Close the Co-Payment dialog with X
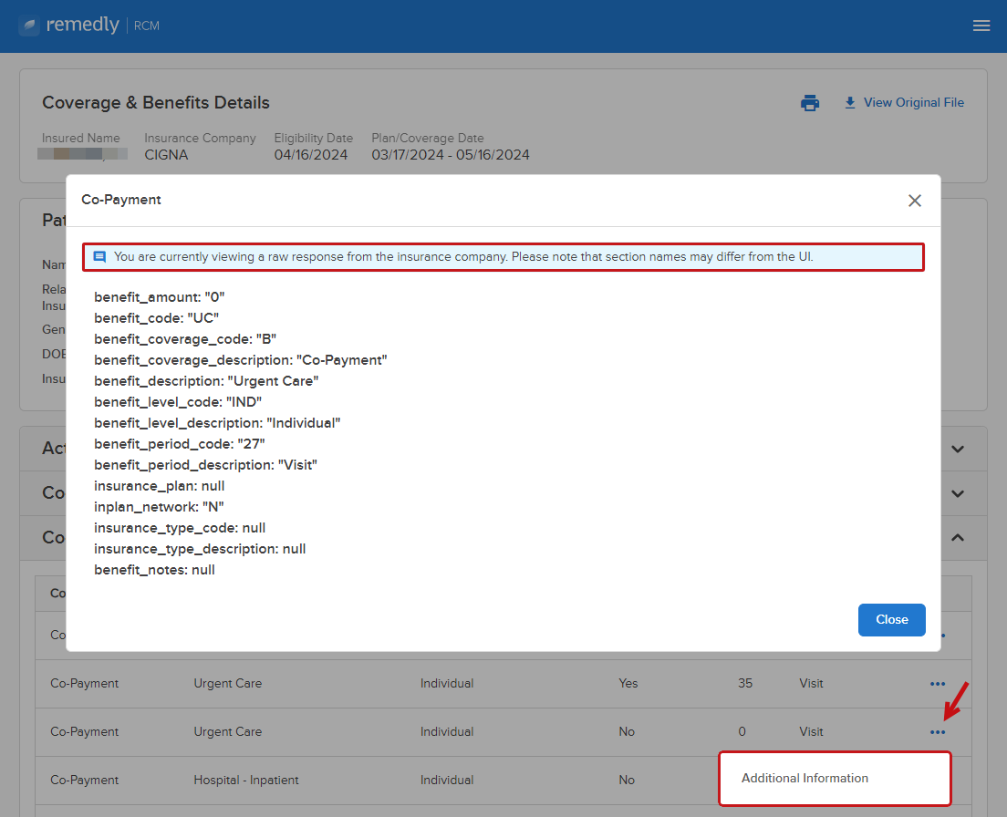 point(915,201)
